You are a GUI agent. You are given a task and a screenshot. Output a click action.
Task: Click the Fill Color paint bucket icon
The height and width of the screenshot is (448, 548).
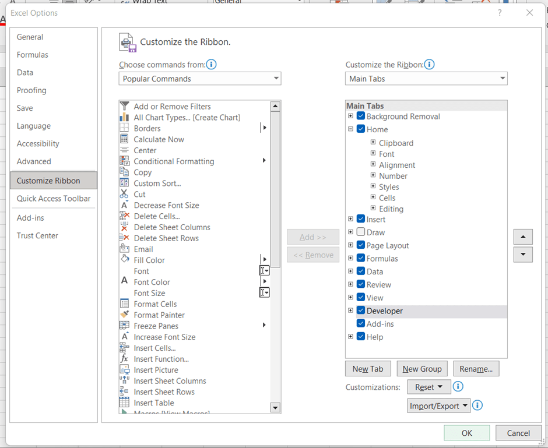pos(124,259)
